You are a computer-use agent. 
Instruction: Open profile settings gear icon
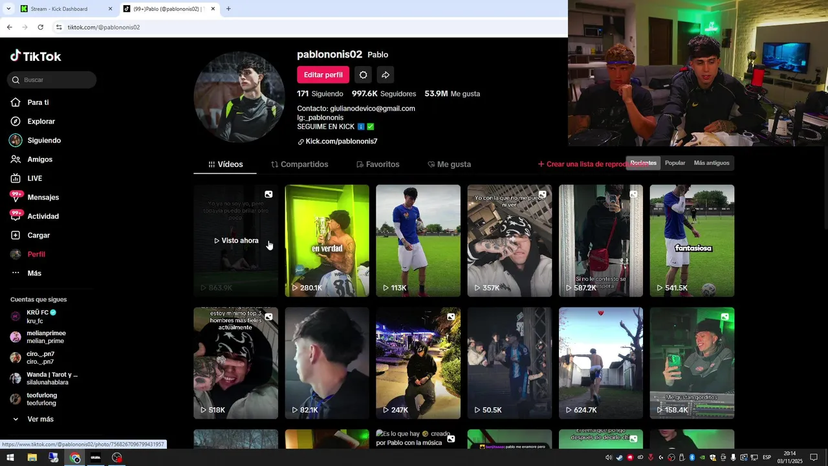pos(363,74)
